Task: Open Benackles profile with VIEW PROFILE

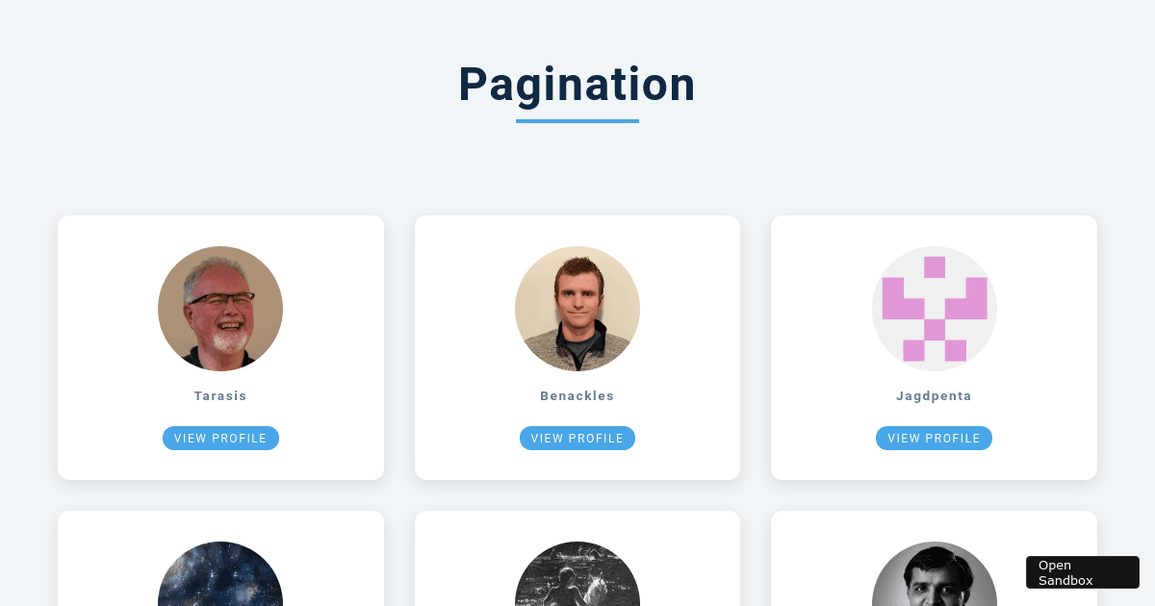Action: tap(577, 438)
